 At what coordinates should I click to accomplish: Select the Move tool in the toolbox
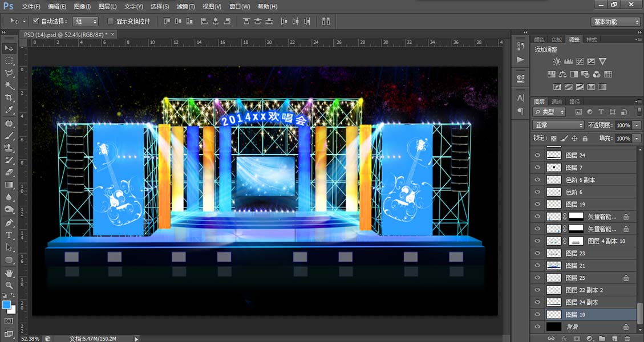tap(9, 48)
